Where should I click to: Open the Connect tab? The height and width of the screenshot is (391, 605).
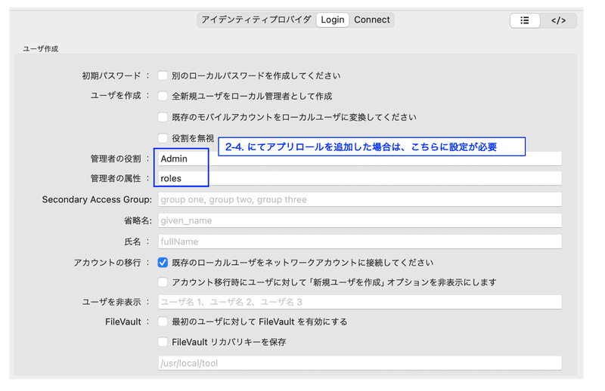coord(371,20)
